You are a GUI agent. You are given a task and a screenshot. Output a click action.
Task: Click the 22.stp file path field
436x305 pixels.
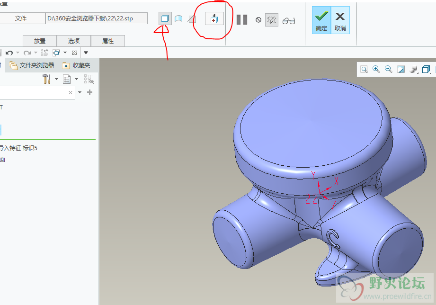pos(97,18)
